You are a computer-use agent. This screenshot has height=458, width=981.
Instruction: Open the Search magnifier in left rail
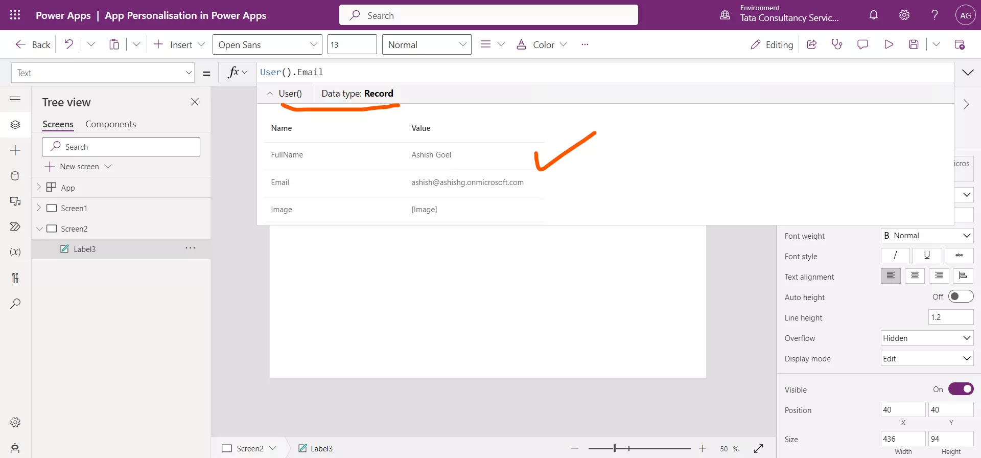point(15,303)
